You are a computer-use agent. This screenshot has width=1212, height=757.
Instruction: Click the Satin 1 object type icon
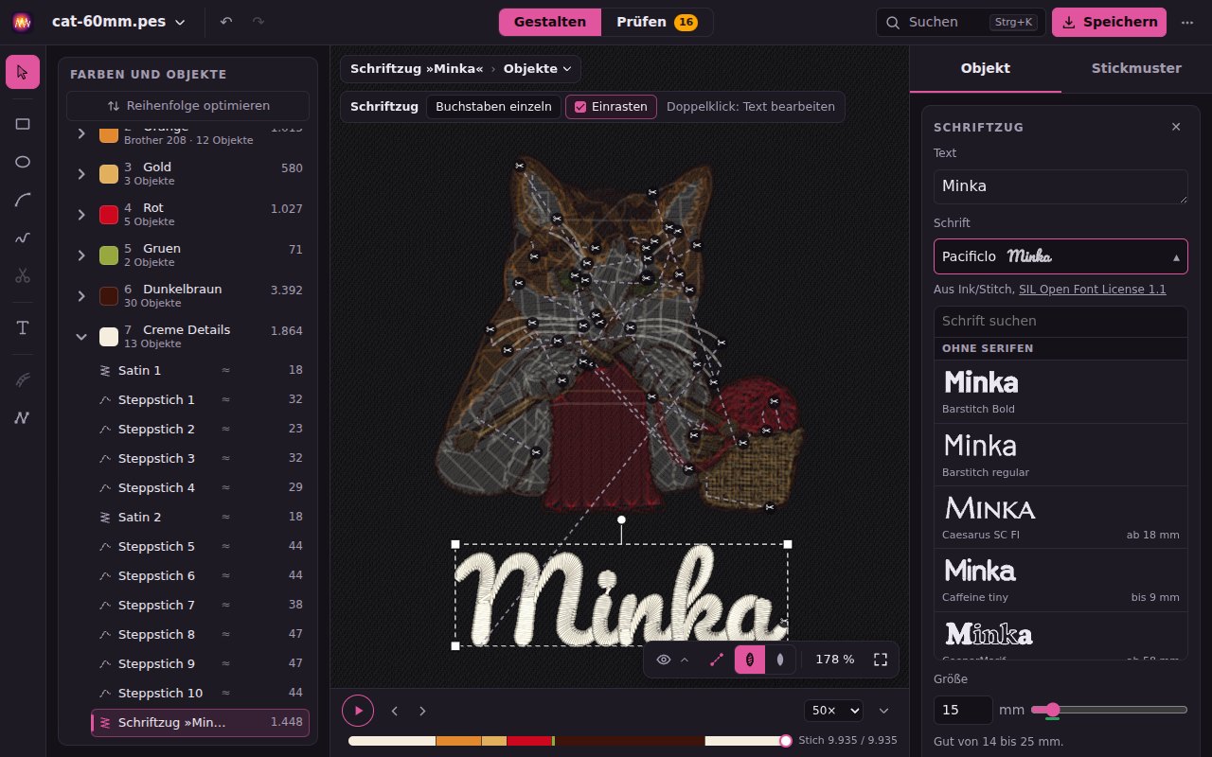point(105,370)
